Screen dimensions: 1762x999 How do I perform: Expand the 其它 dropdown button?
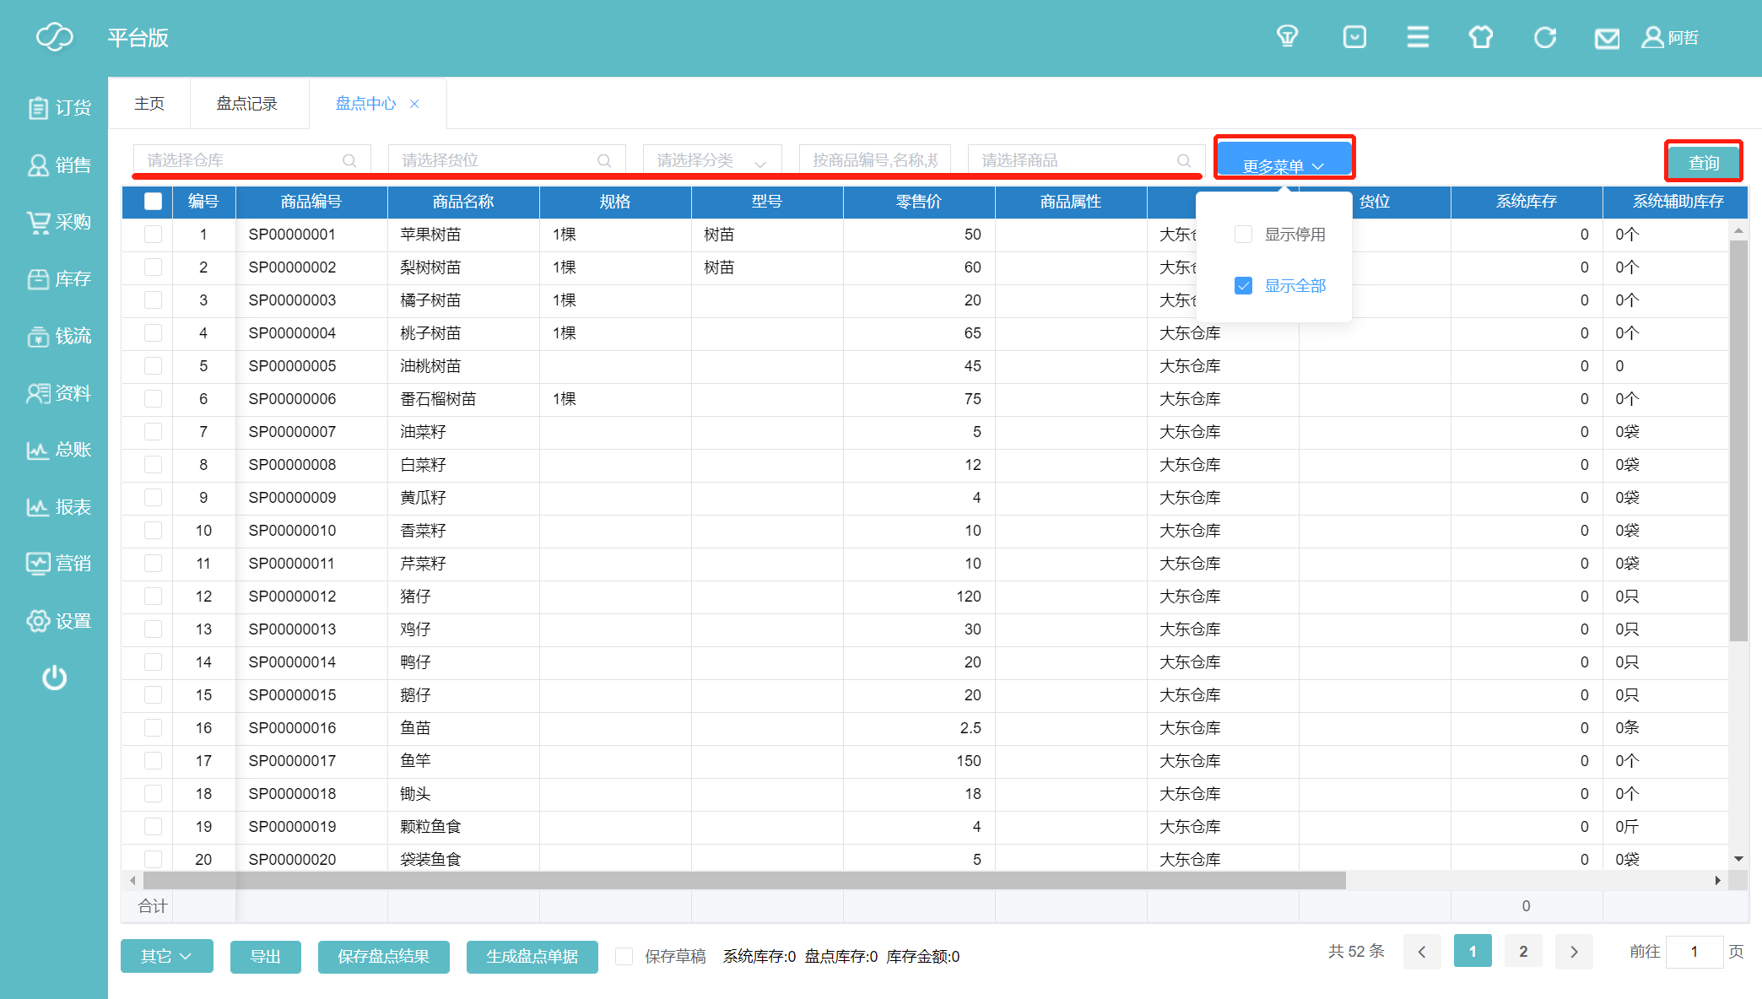[x=166, y=956]
